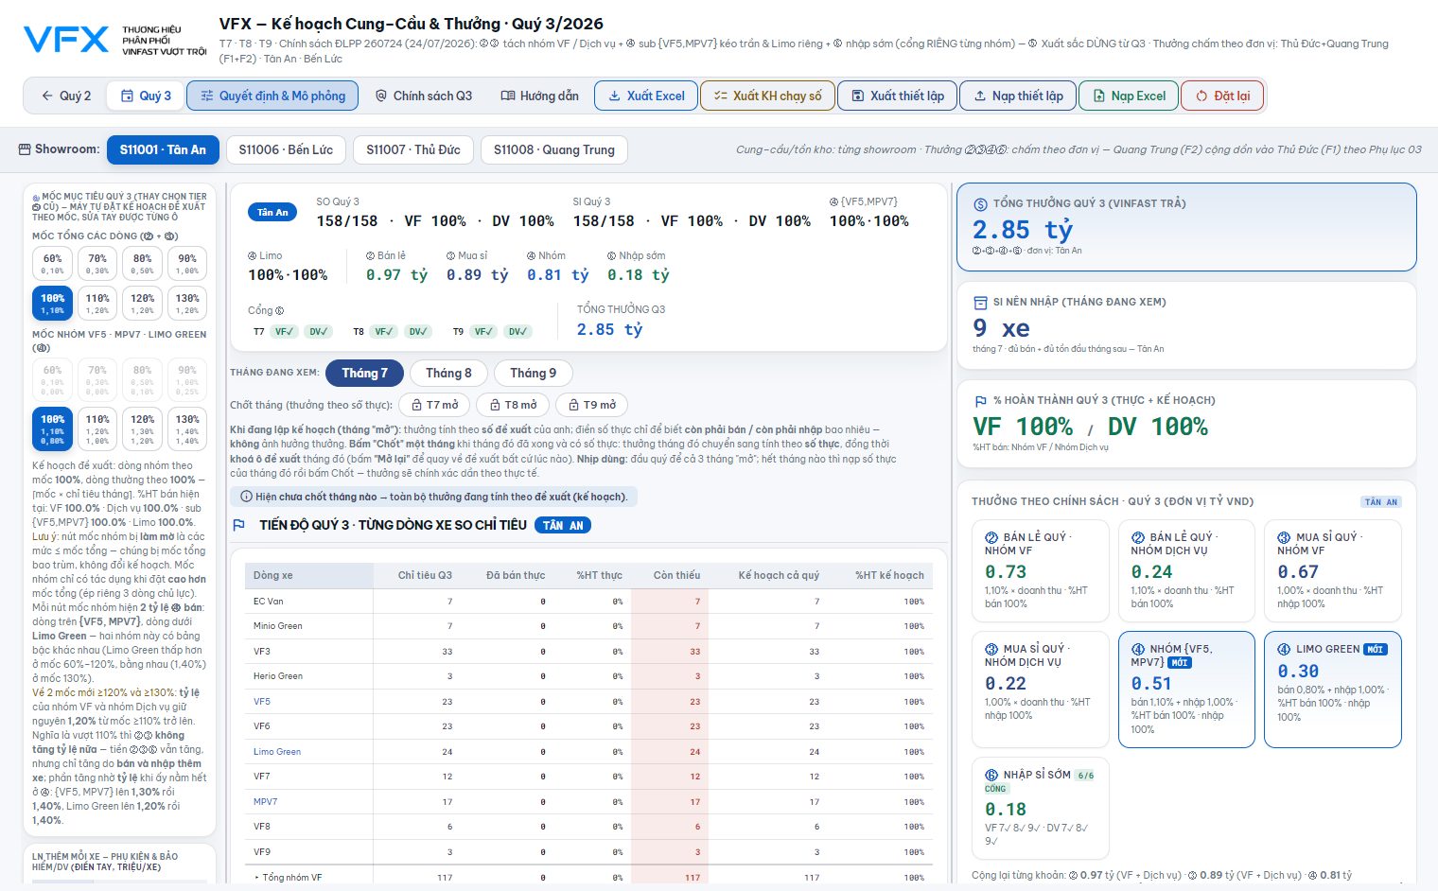Save settings via Xuất thiết lập
The width and height of the screenshot is (1438, 891).
(897, 96)
